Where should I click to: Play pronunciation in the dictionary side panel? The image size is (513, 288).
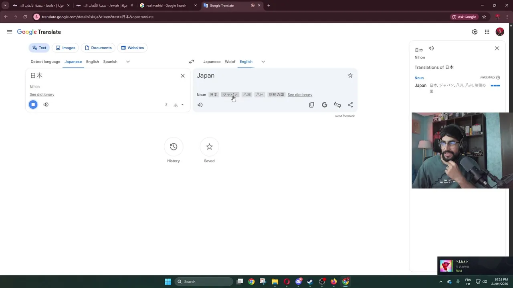[431, 48]
